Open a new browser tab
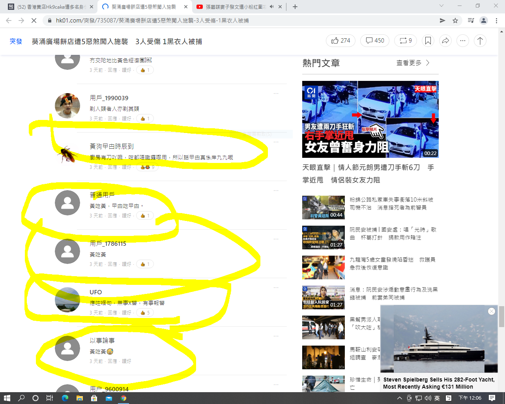The width and height of the screenshot is (505, 404). point(295,7)
